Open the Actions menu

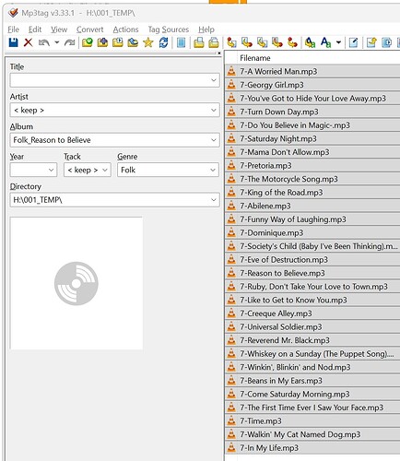click(125, 30)
